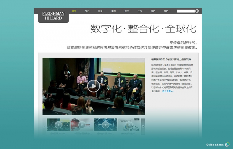Click the search arrow button in header

(x=197, y=11)
